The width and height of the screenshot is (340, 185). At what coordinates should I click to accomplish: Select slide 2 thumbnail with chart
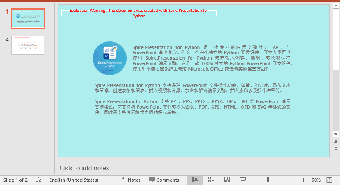pyautogui.click(x=28, y=45)
